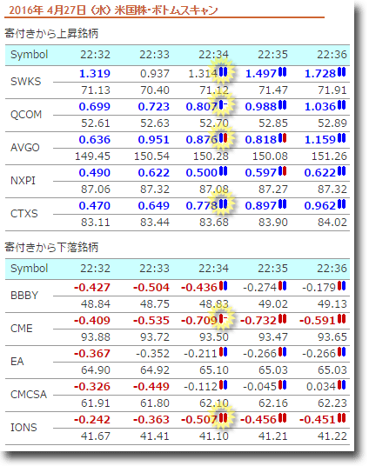Click AVGO candlestick icon at 22:34

click(223, 138)
